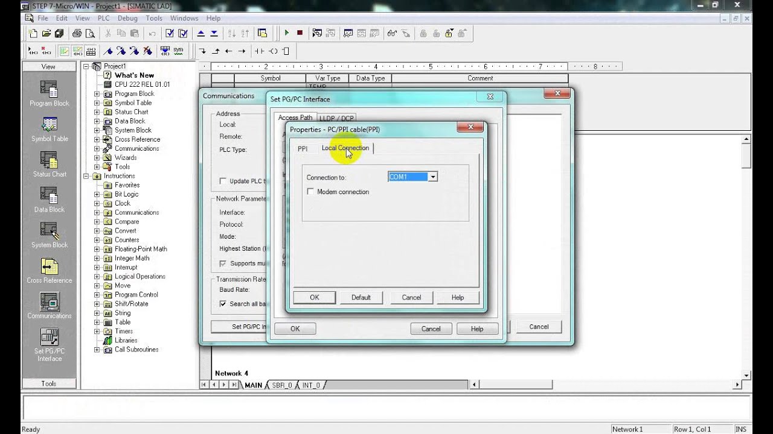Click Default in the Properties dialog
This screenshot has height=434, width=773.
point(361,297)
